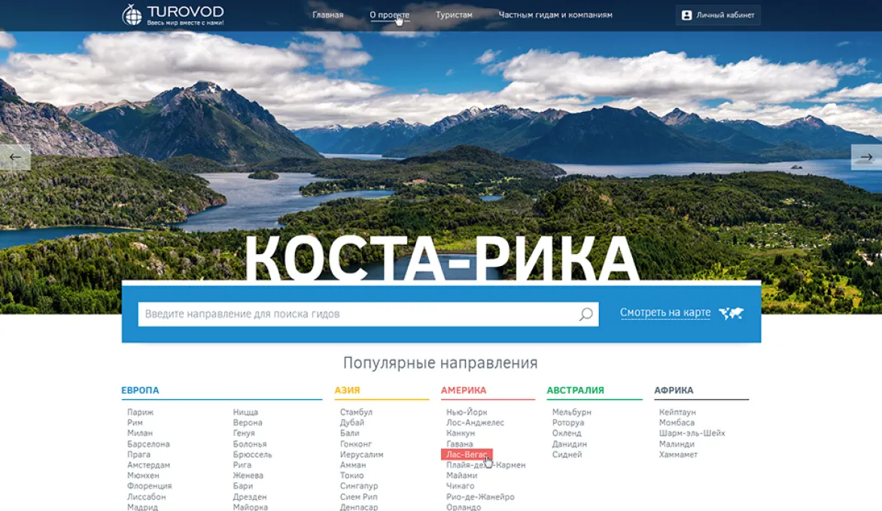882x511 pixels.
Task: Choose Париж from the Europe list
Action: (x=140, y=412)
